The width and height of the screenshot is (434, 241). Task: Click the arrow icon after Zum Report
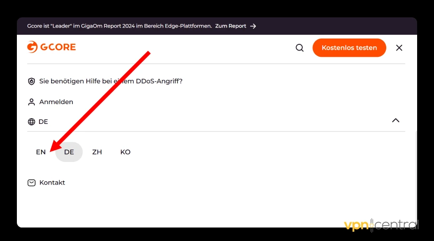[x=253, y=26]
